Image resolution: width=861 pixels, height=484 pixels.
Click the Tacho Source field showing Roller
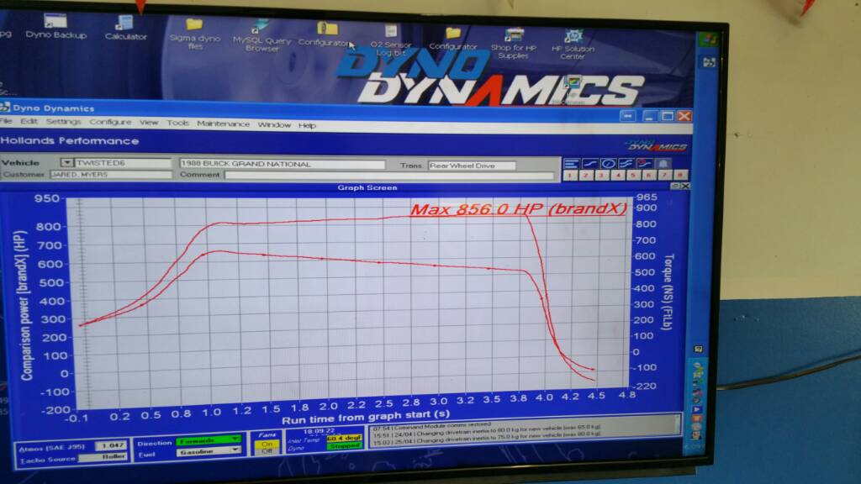click(103, 457)
